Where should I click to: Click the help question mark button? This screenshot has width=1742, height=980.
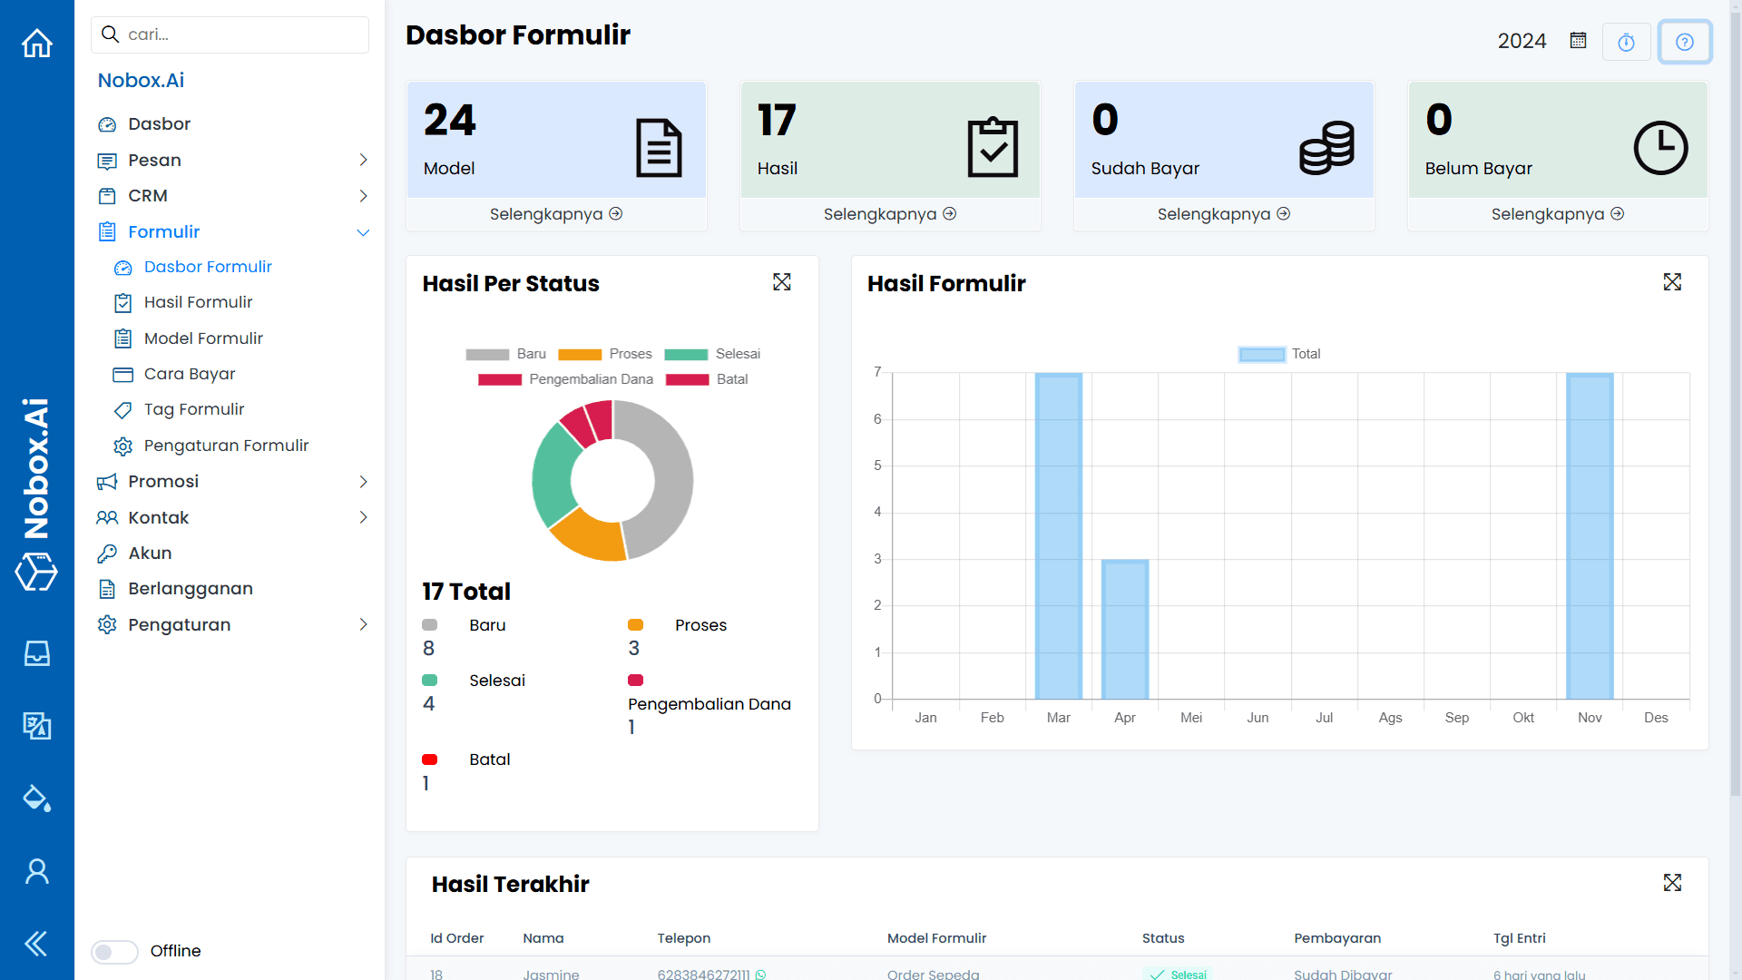(1685, 43)
